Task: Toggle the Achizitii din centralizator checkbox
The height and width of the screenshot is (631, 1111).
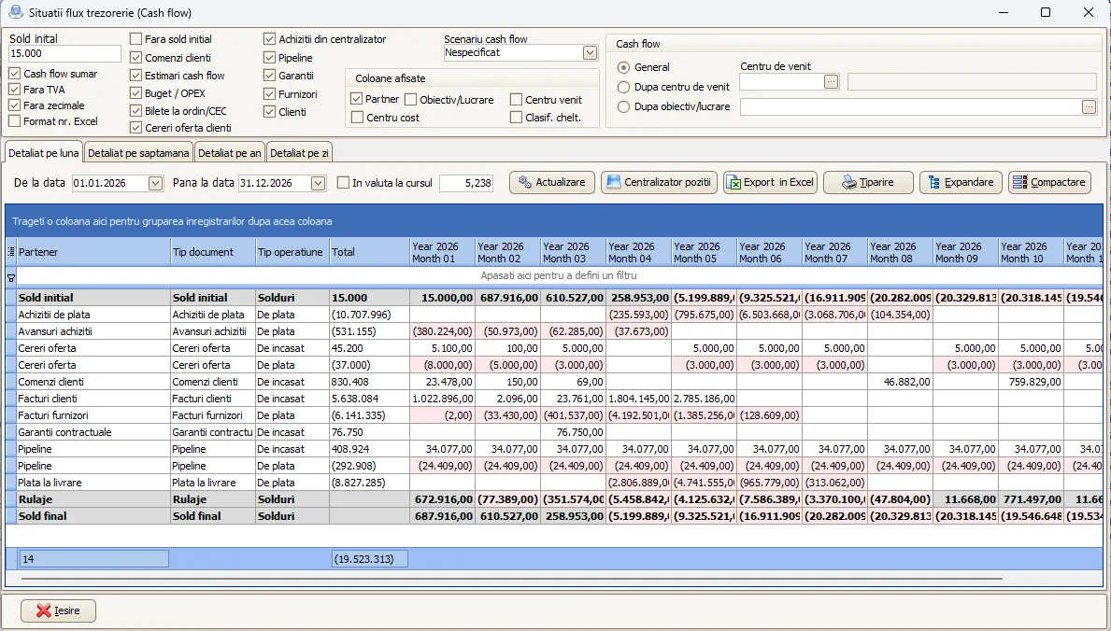Action: click(269, 39)
